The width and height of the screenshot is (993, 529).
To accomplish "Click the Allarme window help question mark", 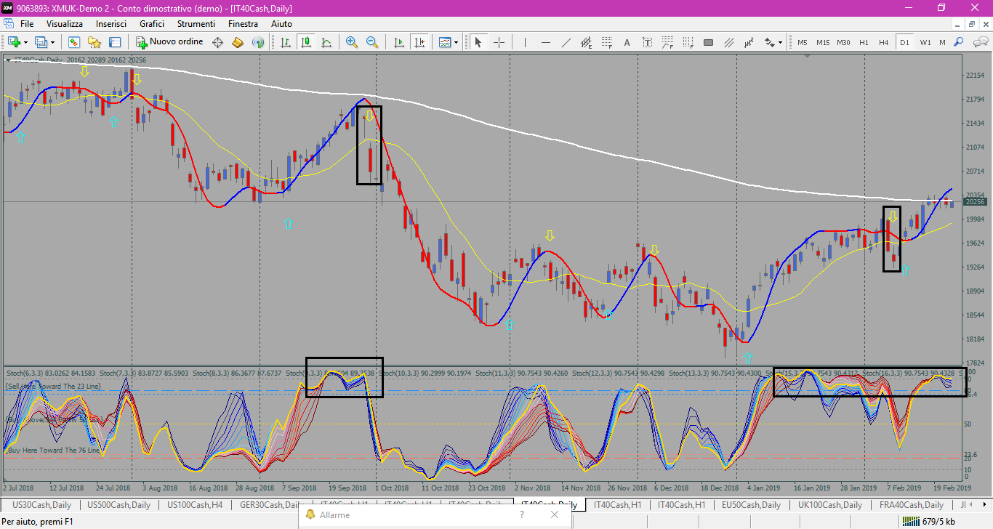I will [521, 514].
